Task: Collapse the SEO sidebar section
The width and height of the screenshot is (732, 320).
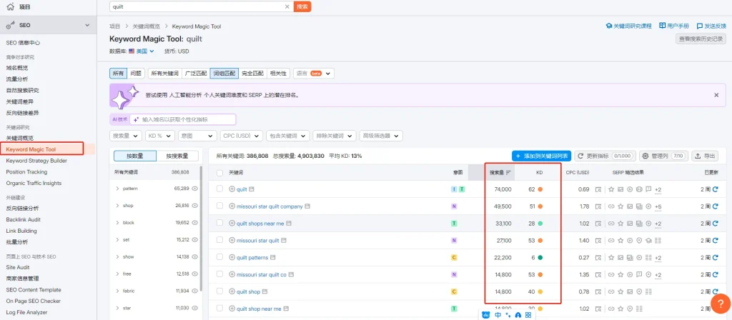Action: coord(87,25)
